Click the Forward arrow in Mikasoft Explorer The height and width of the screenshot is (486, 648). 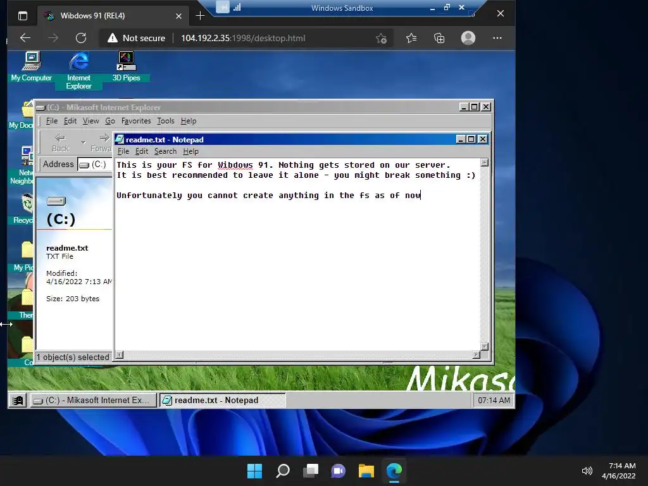[101, 142]
